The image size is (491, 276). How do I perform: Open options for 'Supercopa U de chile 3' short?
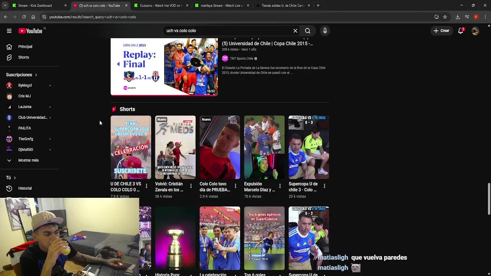point(324,186)
